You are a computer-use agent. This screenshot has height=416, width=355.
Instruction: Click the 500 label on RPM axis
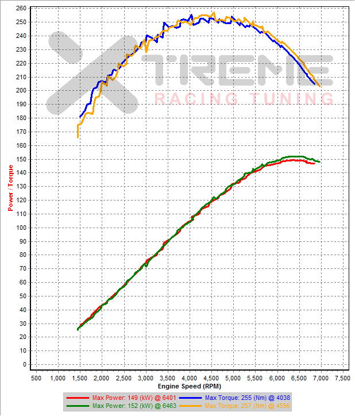click(x=36, y=378)
